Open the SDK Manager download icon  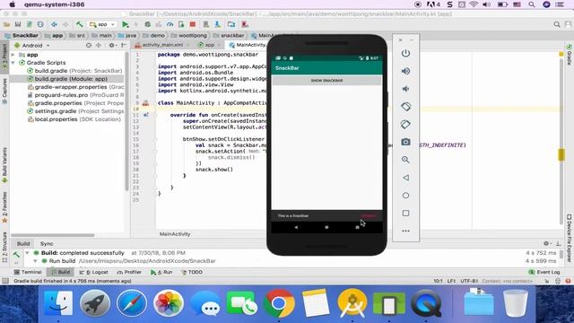(x=218, y=24)
